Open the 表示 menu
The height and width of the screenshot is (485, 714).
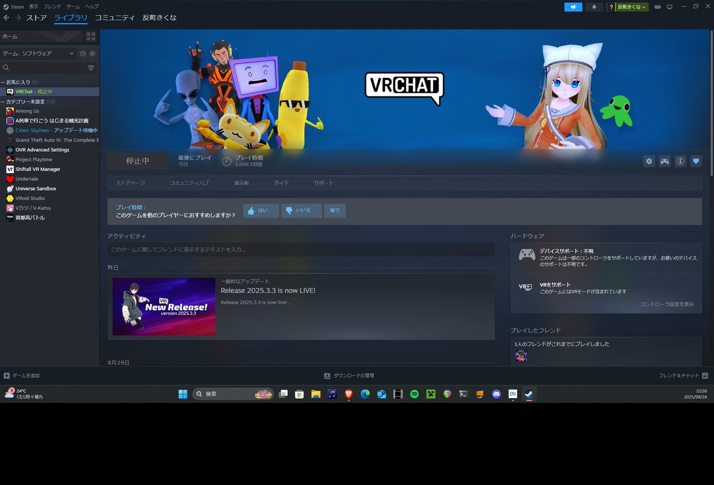click(x=33, y=7)
